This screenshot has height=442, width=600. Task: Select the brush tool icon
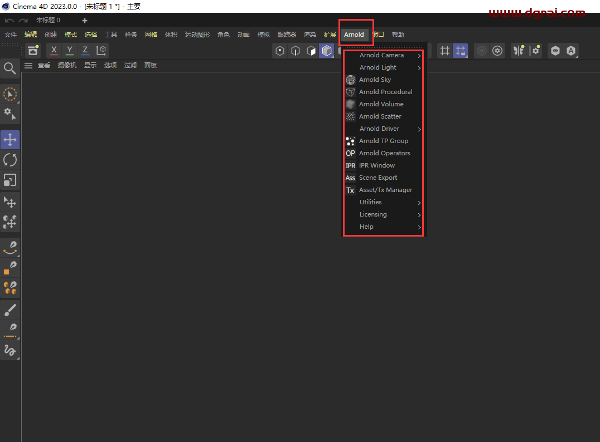click(10, 310)
